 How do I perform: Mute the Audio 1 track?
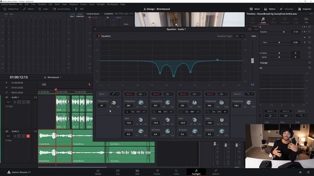28,102
